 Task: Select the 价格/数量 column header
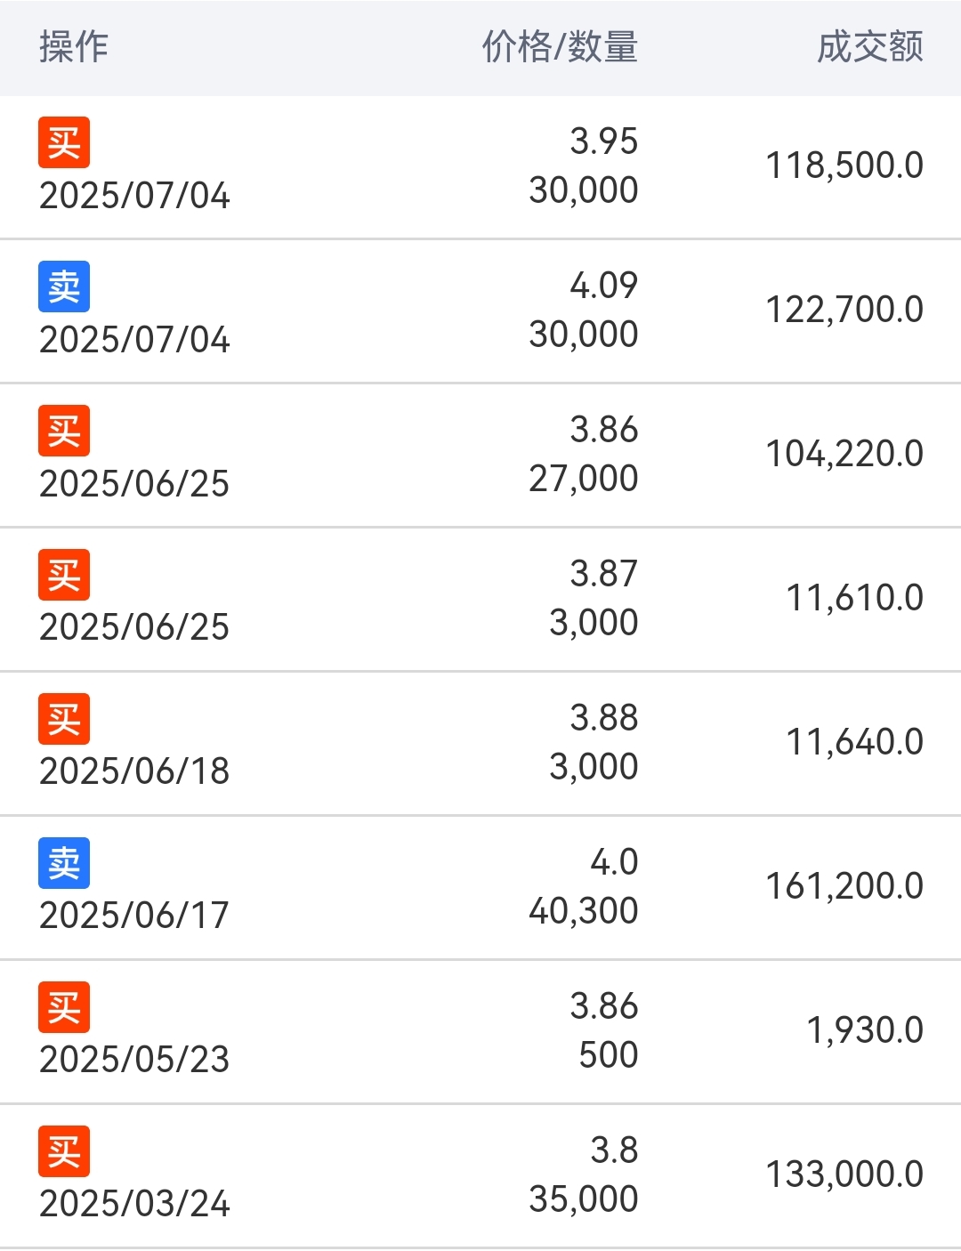pos(560,46)
